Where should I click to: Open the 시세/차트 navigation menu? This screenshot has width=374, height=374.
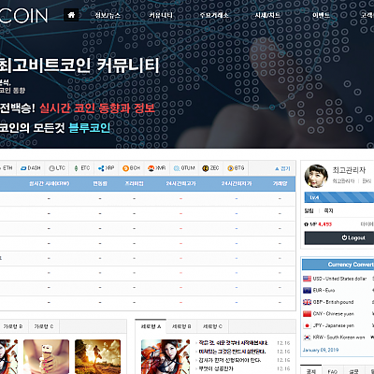click(x=267, y=15)
